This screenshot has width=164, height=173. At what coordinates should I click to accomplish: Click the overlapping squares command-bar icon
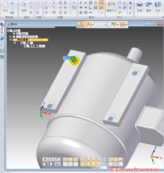(98, 25)
